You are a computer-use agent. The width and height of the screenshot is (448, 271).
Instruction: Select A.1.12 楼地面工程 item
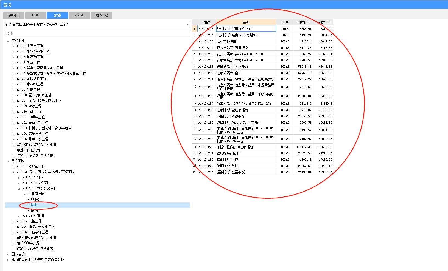point(31,166)
